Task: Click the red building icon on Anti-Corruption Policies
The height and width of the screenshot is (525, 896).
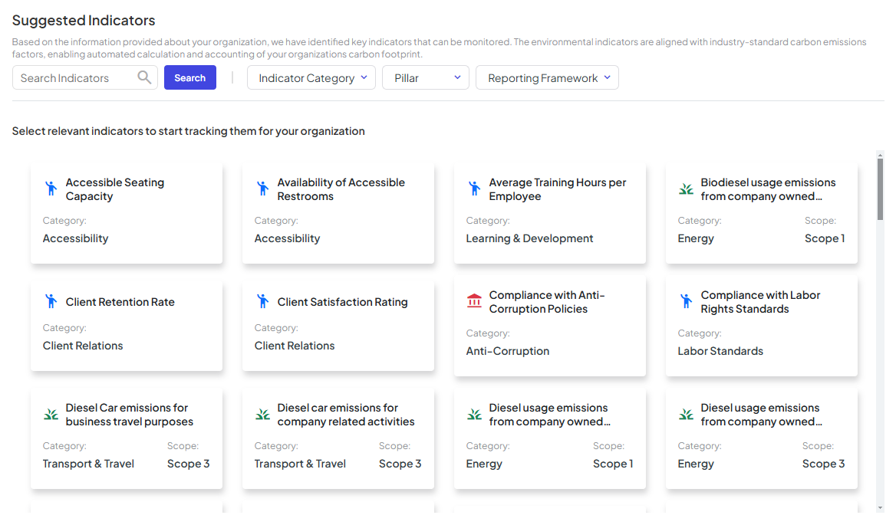Action: point(474,300)
